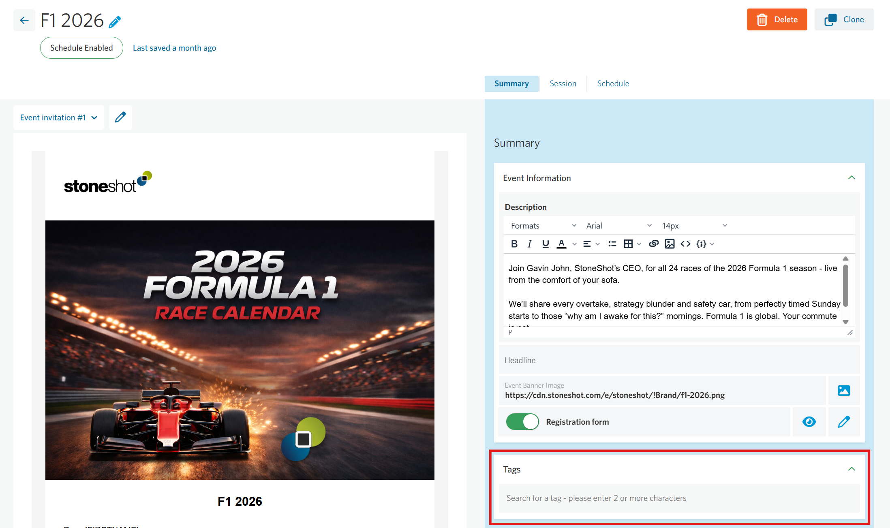Screen dimensions: 890x528
Task: Click the merge fields braces icon
Action: tap(701, 244)
